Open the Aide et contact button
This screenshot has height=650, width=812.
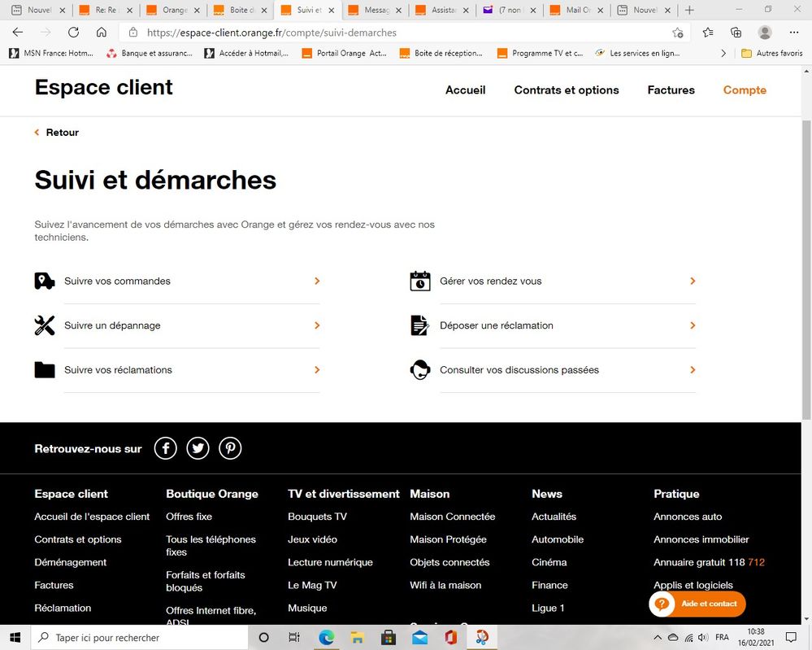click(x=697, y=604)
